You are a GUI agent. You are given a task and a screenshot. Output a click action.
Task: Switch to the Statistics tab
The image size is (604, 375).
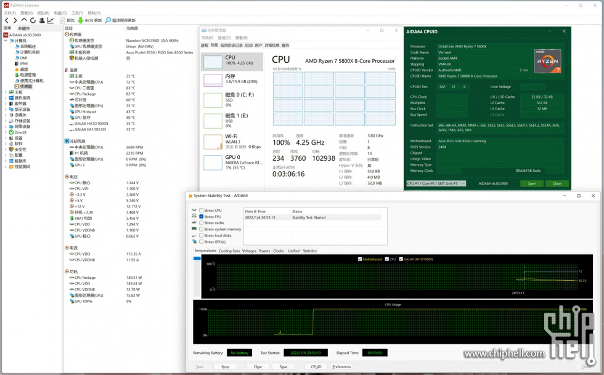(309, 251)
